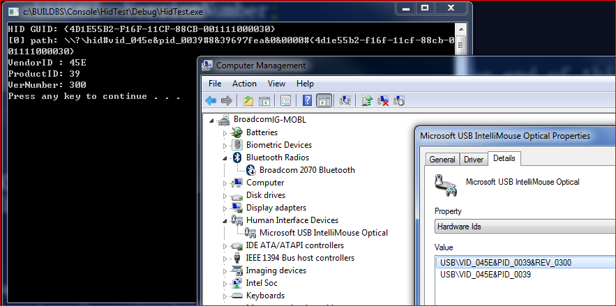Click the Up one level folder icon
The image size is (616, 306).
248,101
